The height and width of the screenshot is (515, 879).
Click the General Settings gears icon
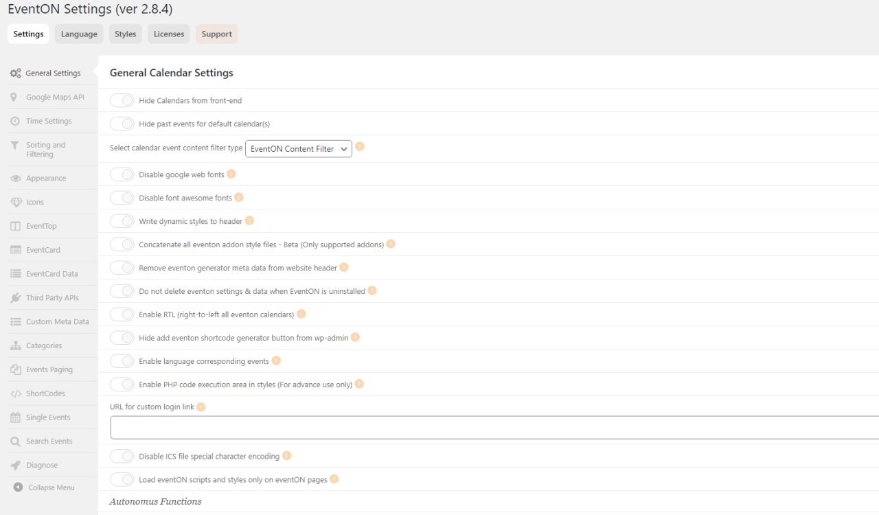(x=15, y=73)
